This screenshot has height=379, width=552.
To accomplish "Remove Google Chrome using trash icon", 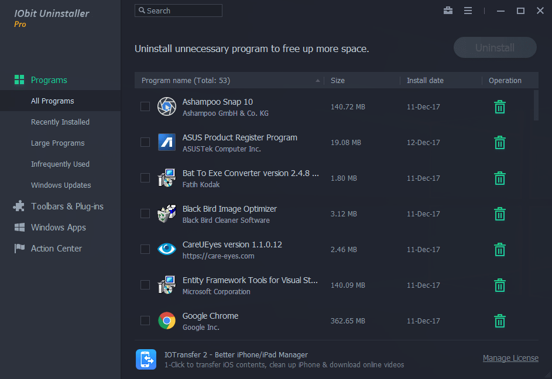I will pyautogui.click(x=499, y=321).
